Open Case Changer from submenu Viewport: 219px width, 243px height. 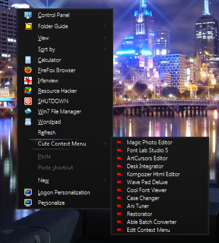[160, 198]
